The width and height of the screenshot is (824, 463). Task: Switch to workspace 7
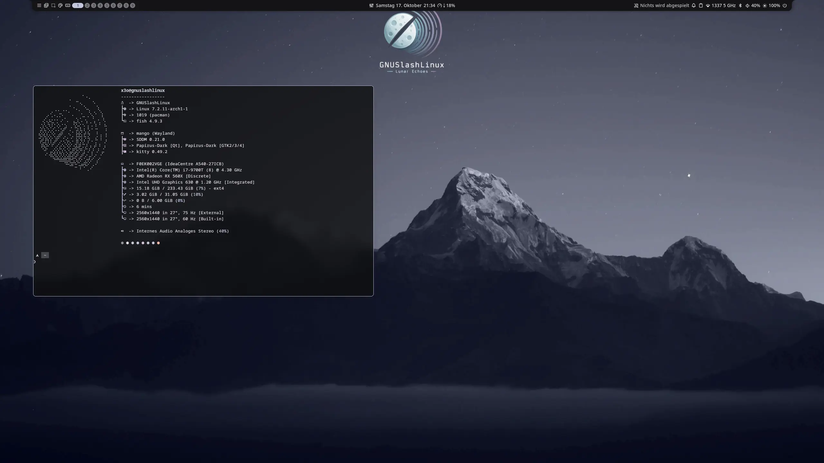tap(120, 5)
